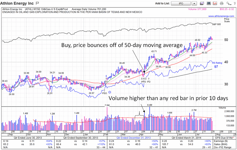Screen dimensions: 237x150
Task: Select the circled dot marker near December
Action: 71,88
